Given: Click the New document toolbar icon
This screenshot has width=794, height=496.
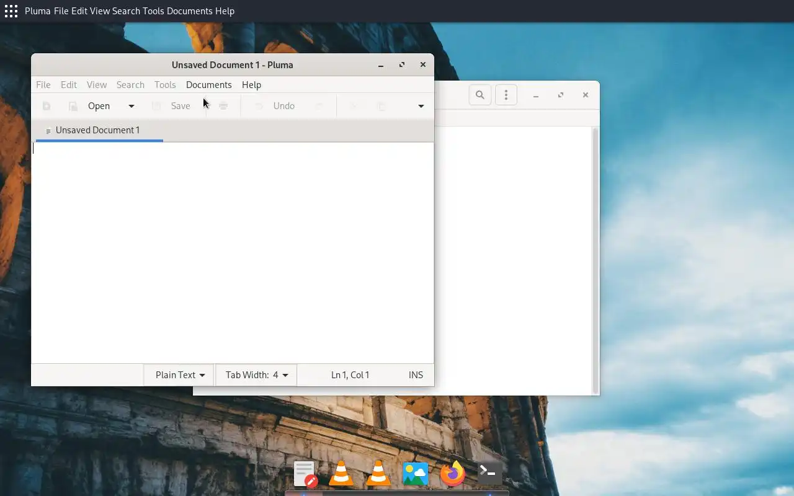Looking at the screenshot, I should point(47,106).
